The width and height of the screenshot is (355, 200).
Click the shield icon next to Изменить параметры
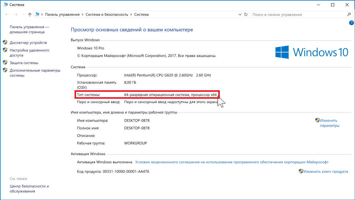(x=317, y=120)
